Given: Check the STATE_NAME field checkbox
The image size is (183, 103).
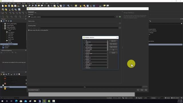Looking at the screenshot, I should click(x=84, y=45).
